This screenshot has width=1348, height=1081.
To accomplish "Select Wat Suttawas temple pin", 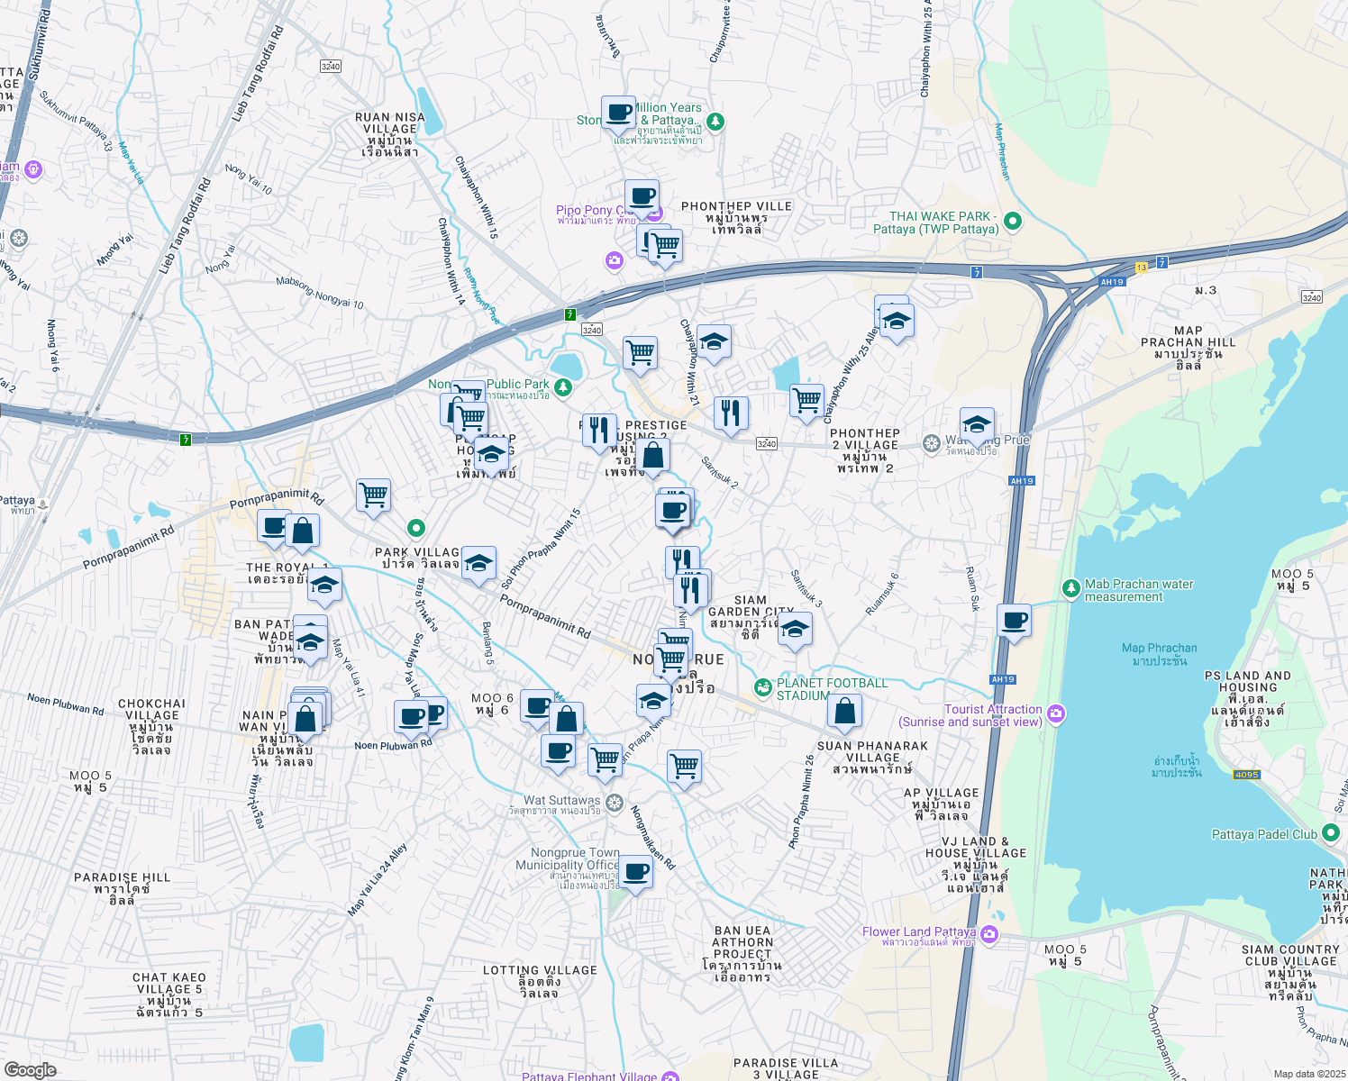I will click(x=615, y=803).
